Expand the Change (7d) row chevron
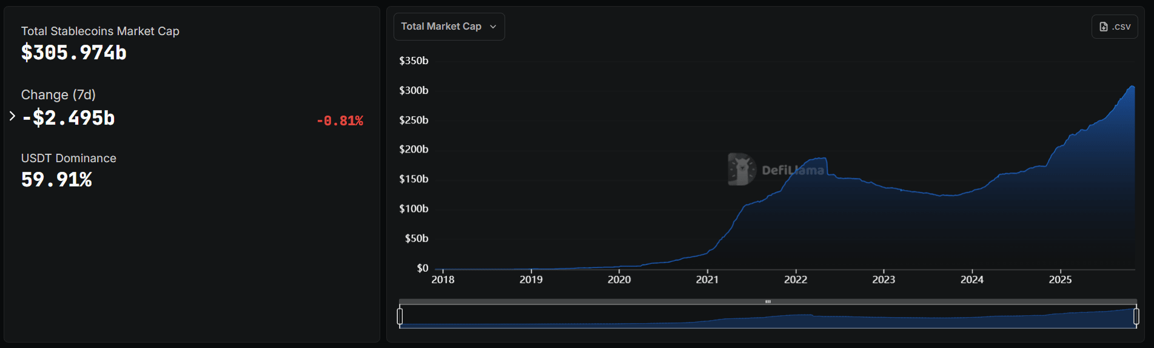This screenshot has width=1154, height=348. (x=12, y=116)
